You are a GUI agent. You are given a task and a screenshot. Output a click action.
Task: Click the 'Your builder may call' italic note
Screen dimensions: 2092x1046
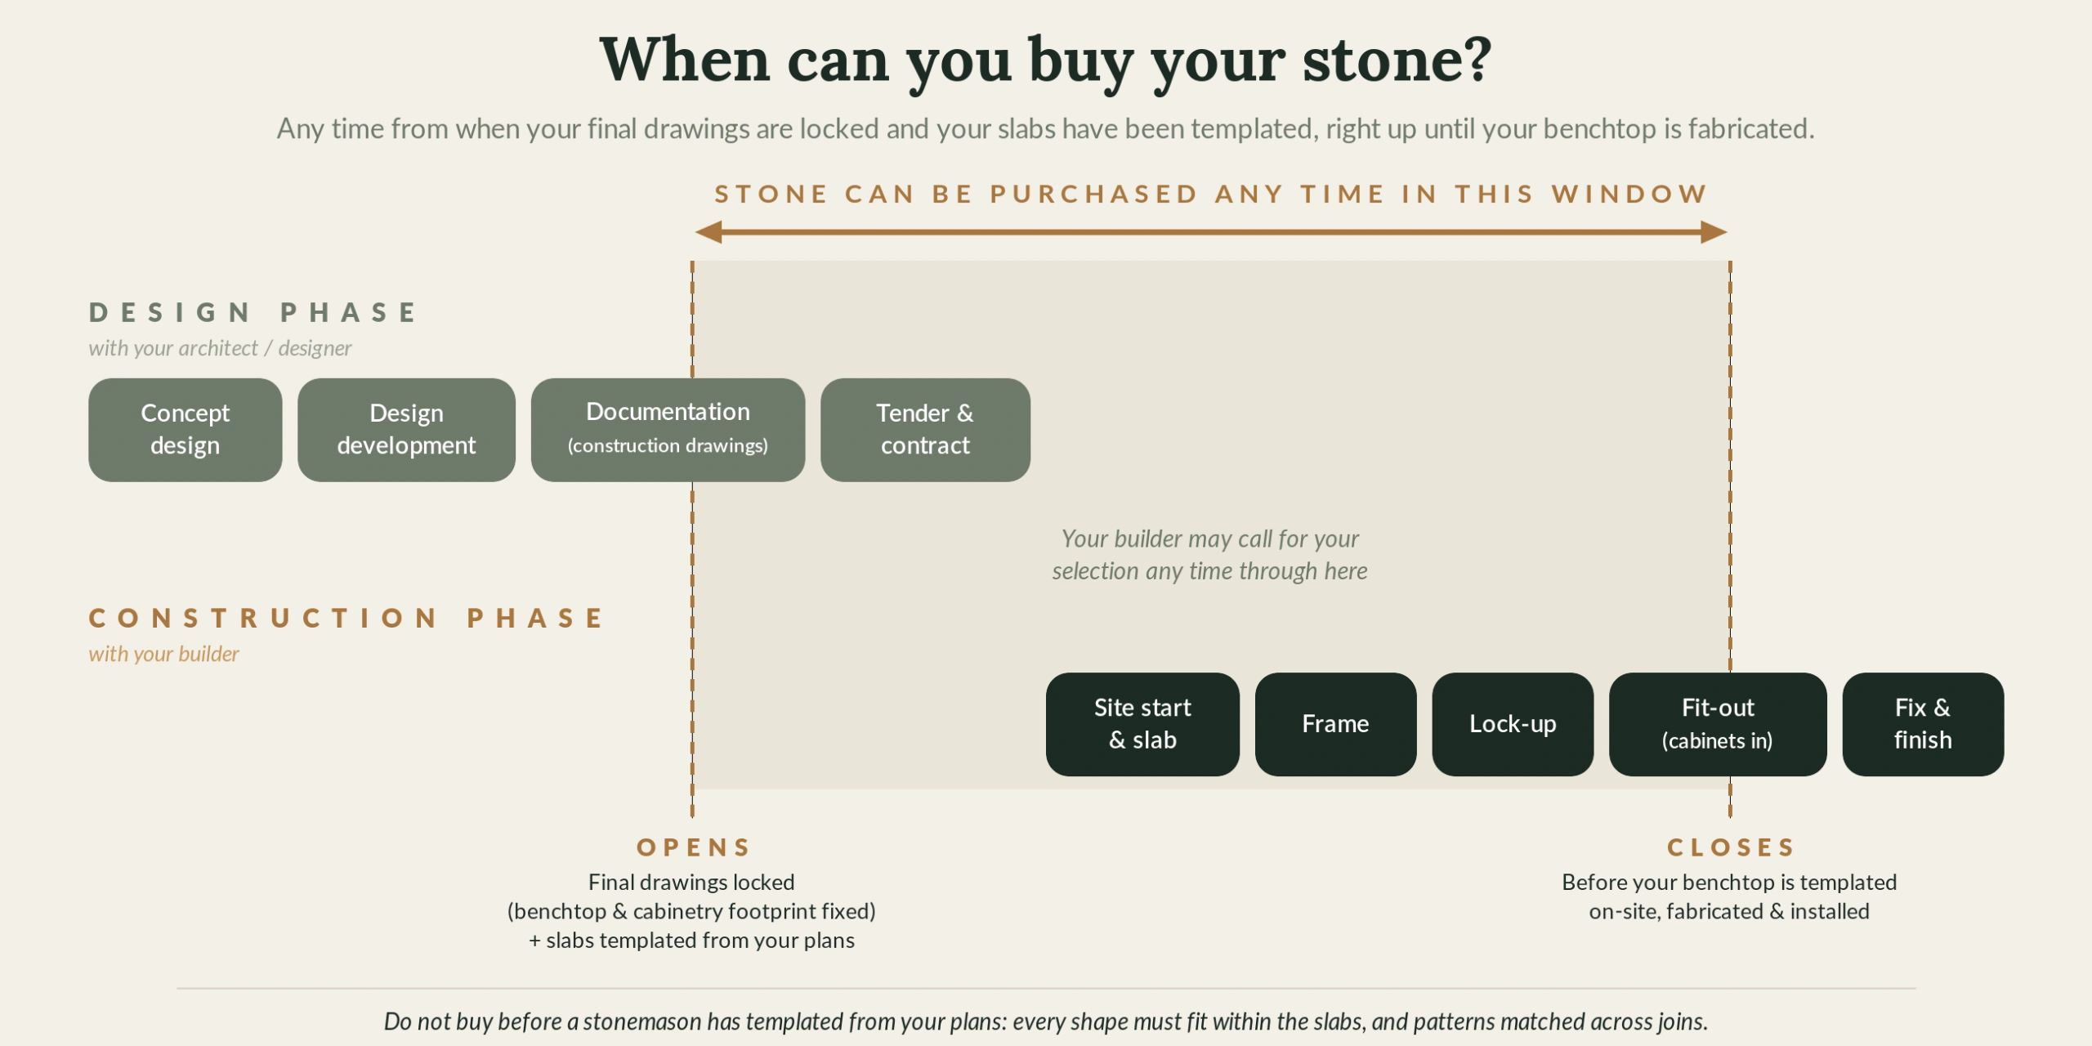pos(1209,555)
